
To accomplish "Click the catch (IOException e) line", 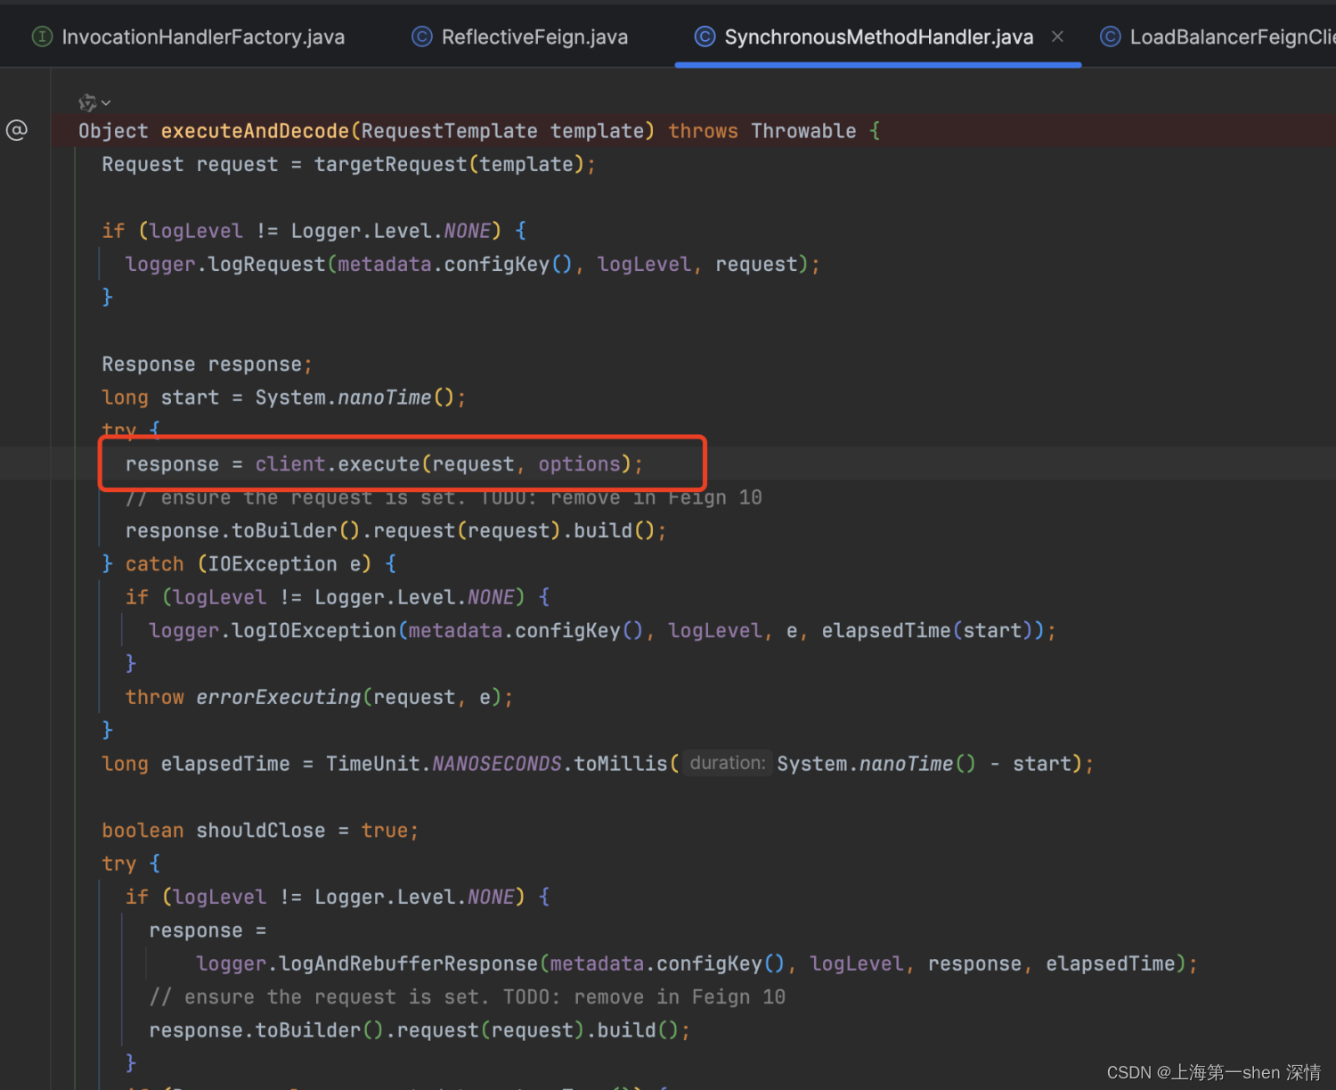I will point(249,564).
